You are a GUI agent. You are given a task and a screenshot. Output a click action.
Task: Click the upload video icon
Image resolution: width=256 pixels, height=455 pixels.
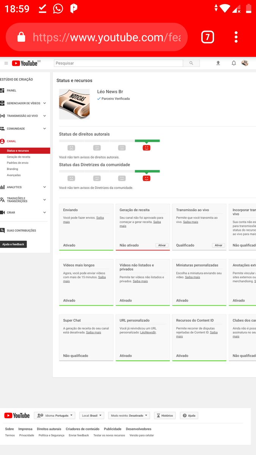click(218, 63)
